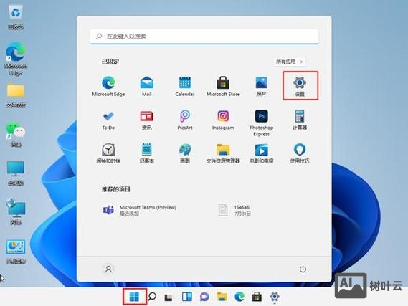Select the Recycle Bin desktop icon

tap(16, 17)
